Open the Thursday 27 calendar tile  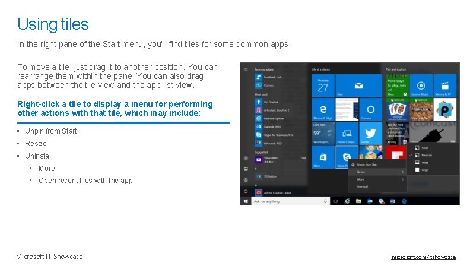[323, 85]
